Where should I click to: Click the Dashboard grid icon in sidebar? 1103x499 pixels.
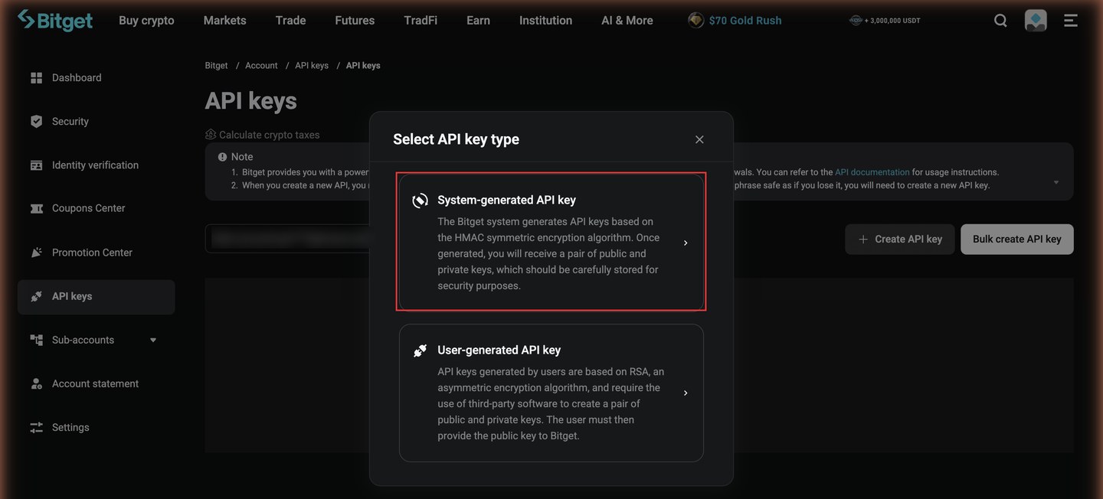coord(36,78)
